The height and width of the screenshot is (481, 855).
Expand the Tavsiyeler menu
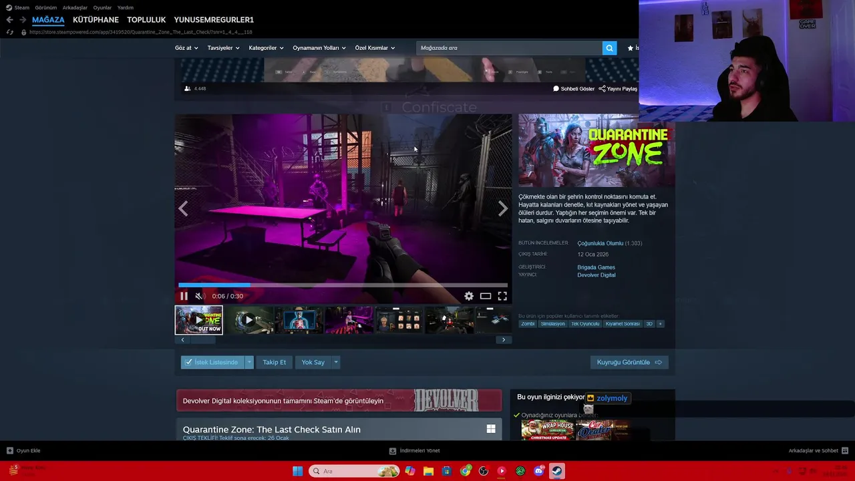point(223,48)
